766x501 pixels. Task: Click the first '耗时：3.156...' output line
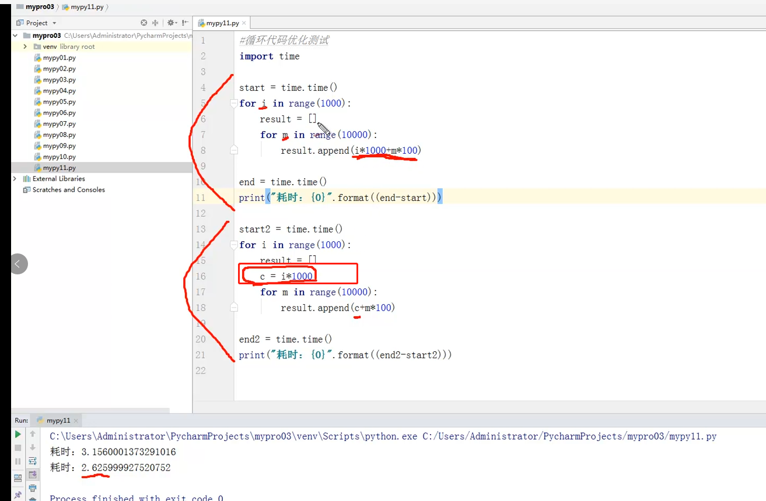[113, 451]
